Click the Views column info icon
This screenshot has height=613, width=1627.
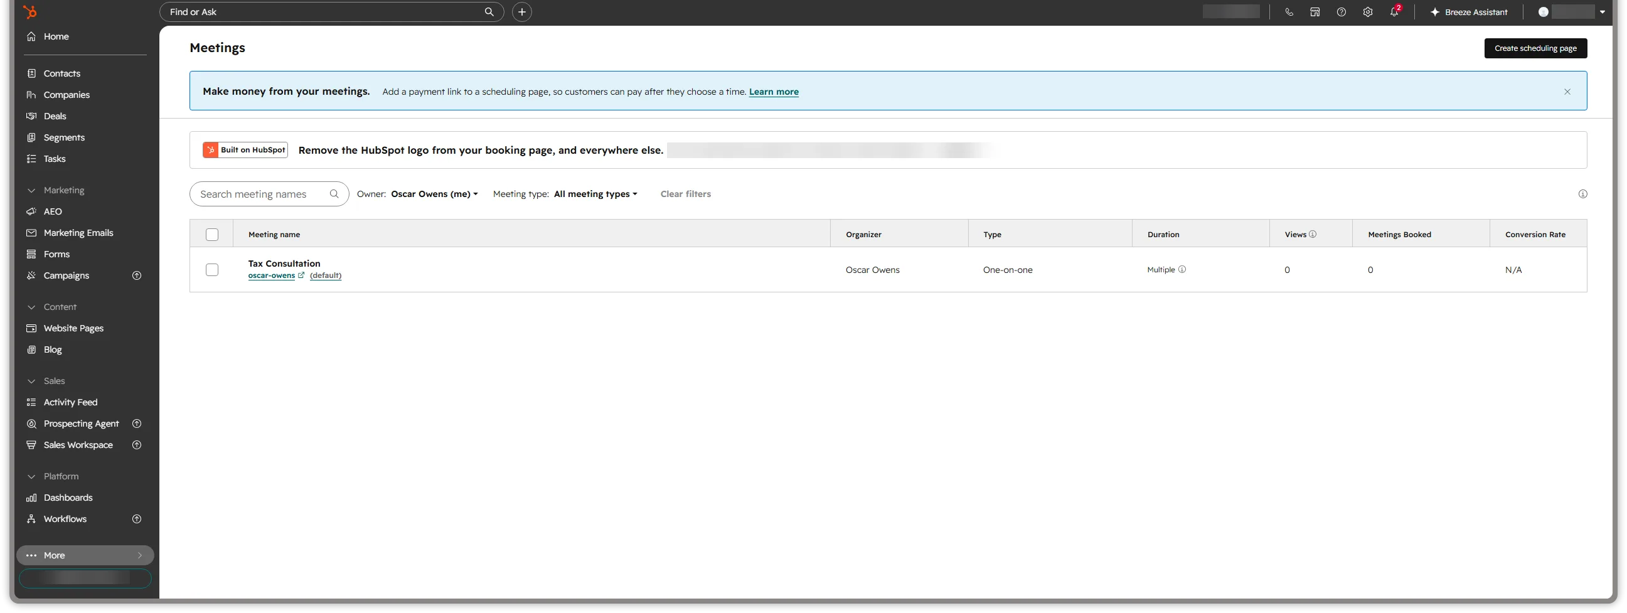point(1313,234)
